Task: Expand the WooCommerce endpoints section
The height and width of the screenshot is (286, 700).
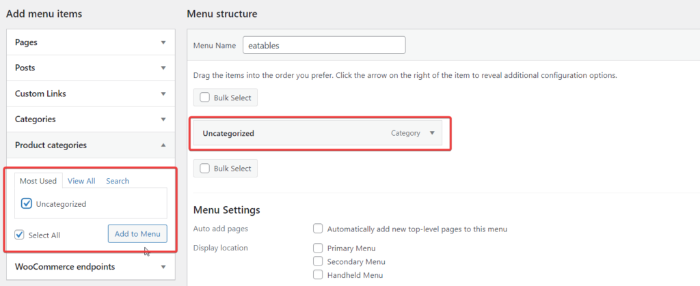Action: click(163, 267)
